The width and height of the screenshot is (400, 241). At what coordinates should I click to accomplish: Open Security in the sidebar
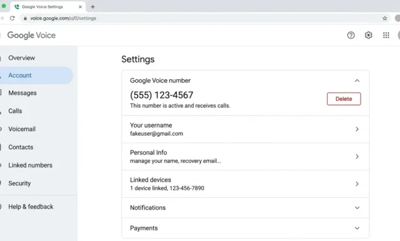[x=20, y=183]
